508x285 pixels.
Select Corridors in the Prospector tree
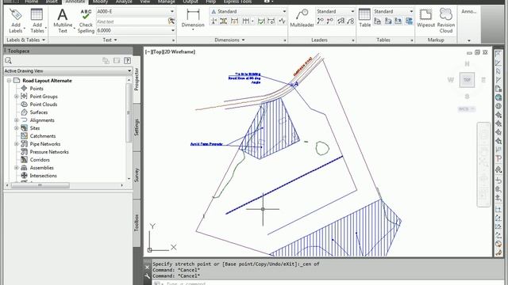click(x=40, y=160)
